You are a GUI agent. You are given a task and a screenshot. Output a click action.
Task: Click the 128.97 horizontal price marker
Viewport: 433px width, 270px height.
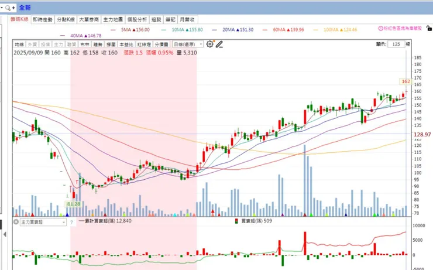422,135
